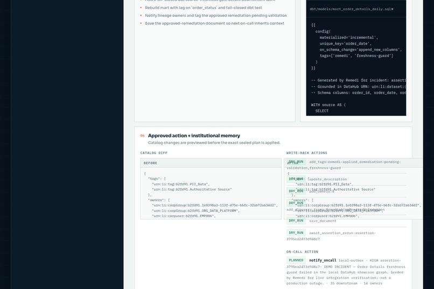The width and height of the screenshot is (434, 289).
Task: Click the corpGroup 1e0398a3 owner URN in BEFORE panel
Action: coord(214,205)
